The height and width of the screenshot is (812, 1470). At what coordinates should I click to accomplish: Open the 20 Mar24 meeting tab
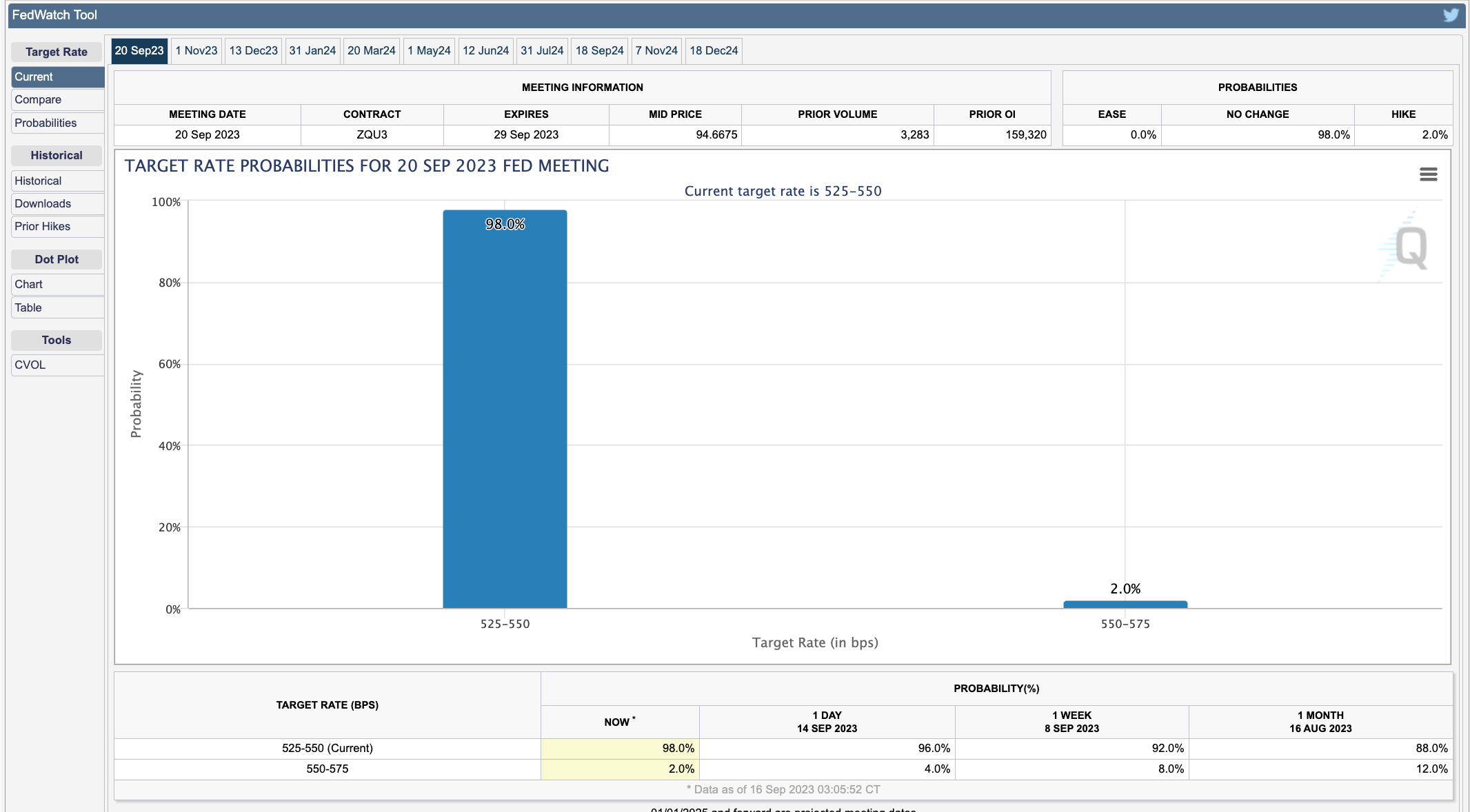[x=371, y=51]
